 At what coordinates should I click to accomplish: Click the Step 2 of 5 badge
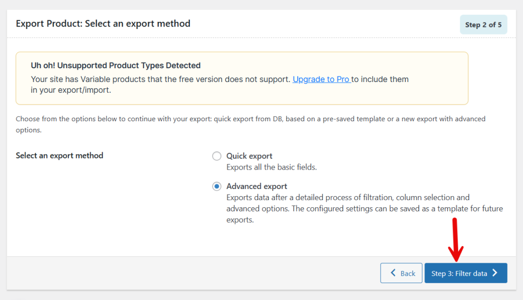click(x=483, y=24)
